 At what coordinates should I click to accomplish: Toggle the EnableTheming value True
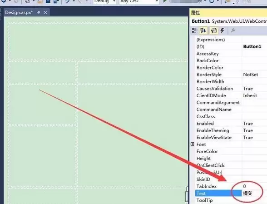coord(248,130)
